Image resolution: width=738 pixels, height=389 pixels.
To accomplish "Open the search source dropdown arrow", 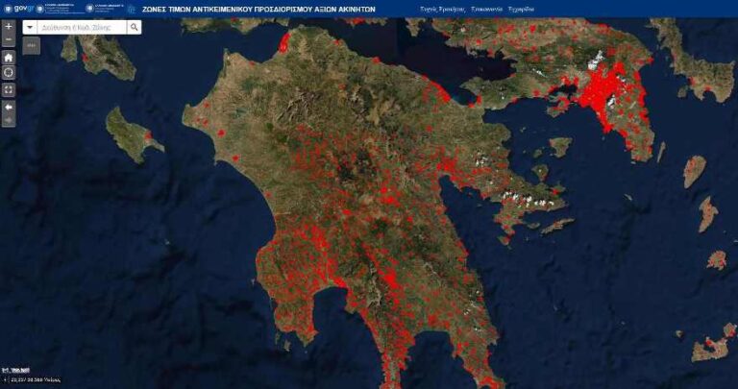I will point(30,27).
